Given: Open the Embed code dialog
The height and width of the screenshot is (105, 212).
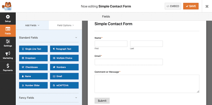Looking at the screenshot, I should (x=173, y=6).
